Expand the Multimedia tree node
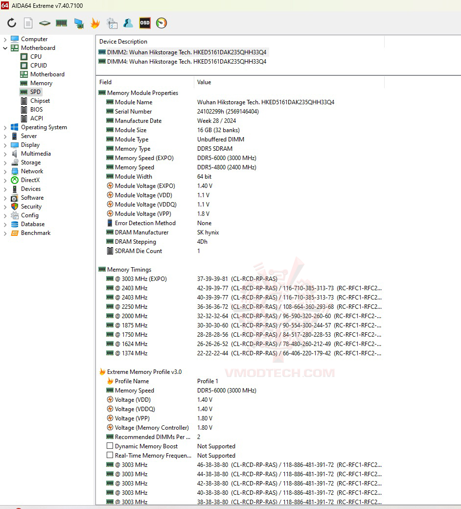Screen dimensions: 461x509 [x=5, y=154]
